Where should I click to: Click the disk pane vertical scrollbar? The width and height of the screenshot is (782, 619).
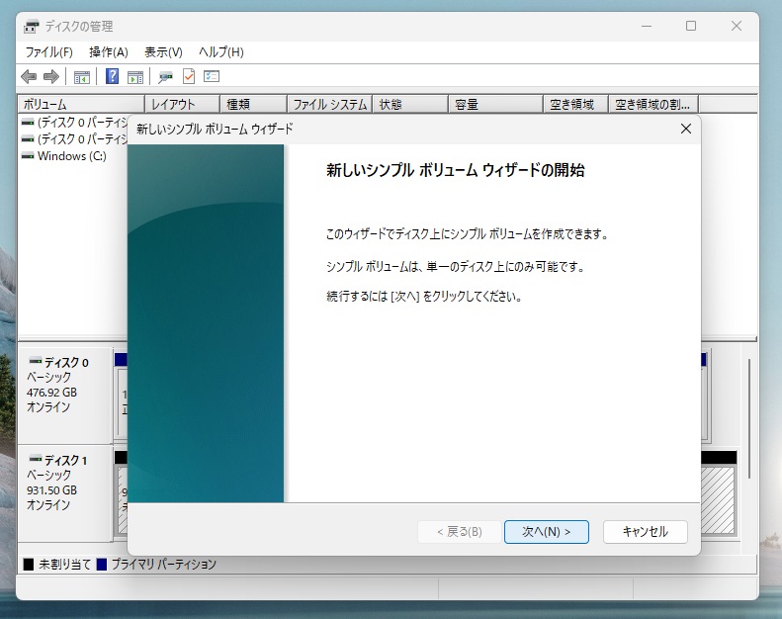(x=749, y=419)
